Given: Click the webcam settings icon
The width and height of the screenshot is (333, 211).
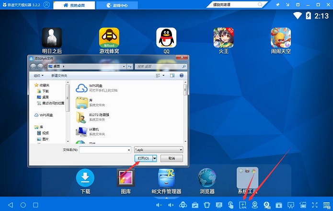Looking at the screenshot, I should pos(267,205).
